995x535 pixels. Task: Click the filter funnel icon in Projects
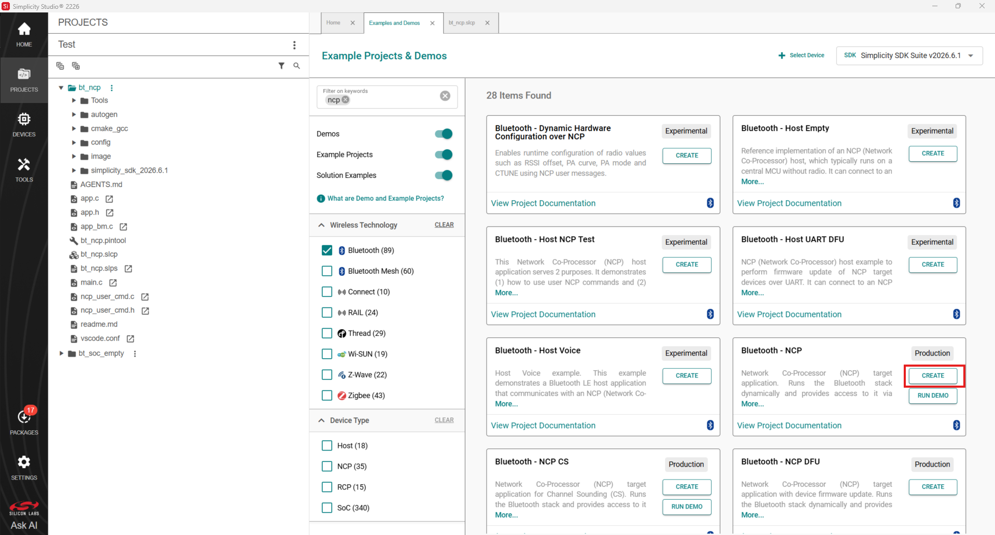click(x=281, y=66)
